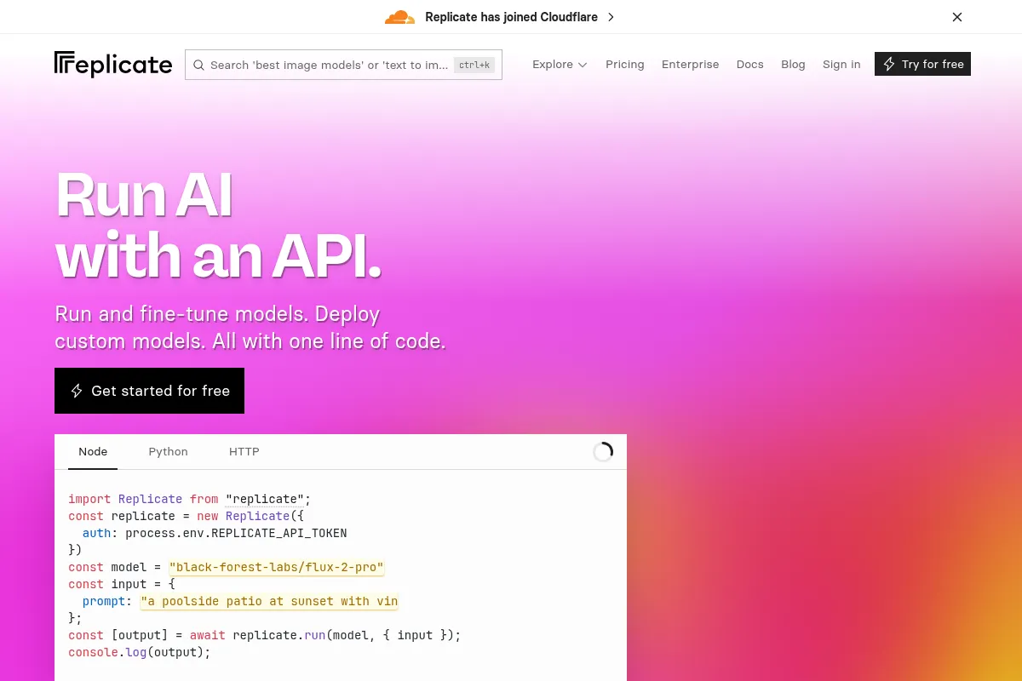Click the search models input field
This screenshot has width=1022, height=681.
343,65
